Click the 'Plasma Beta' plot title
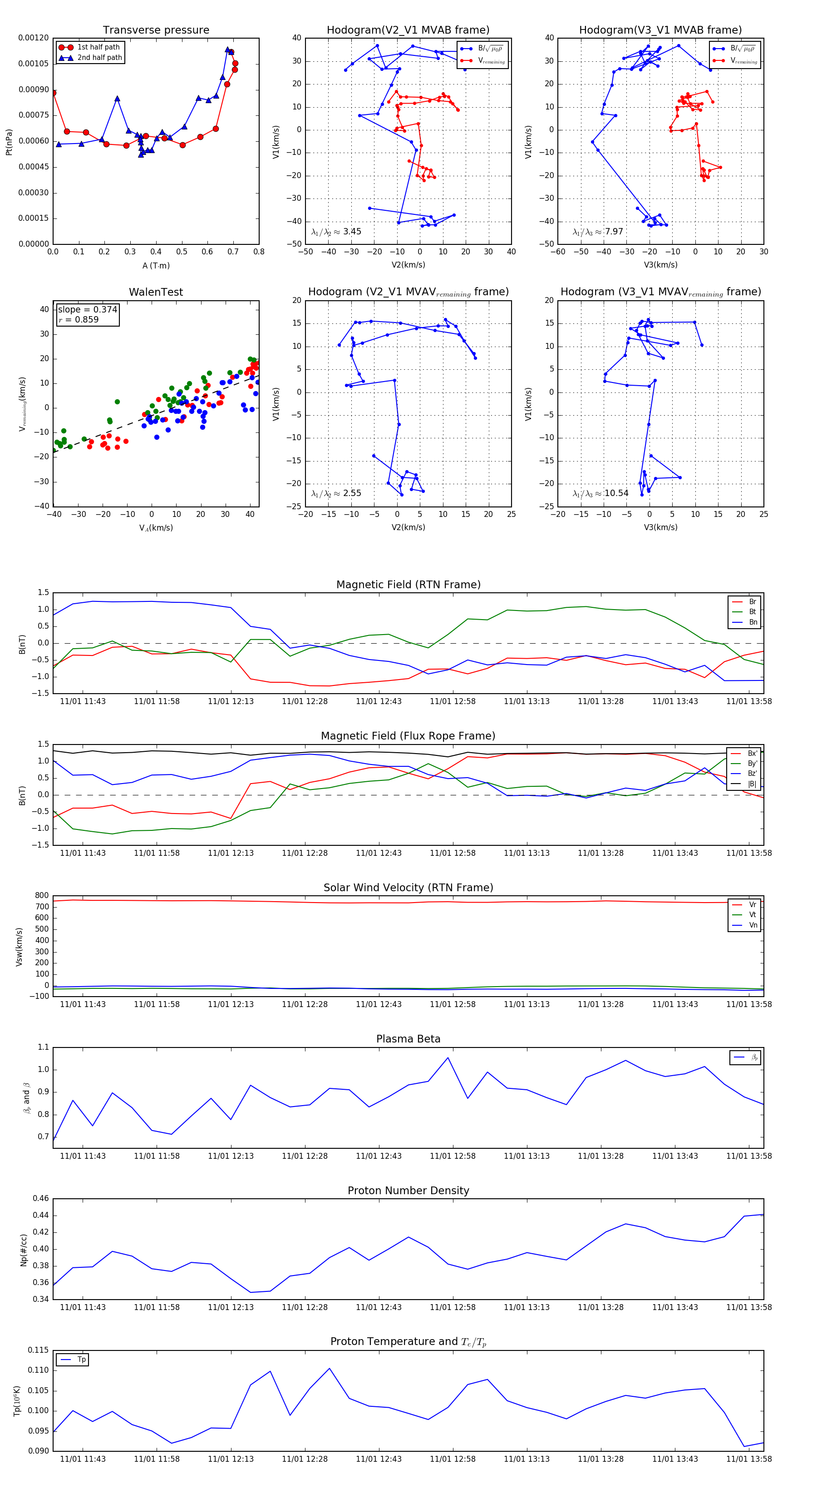The image size is (817, 1499). [x=408, y=1039]
